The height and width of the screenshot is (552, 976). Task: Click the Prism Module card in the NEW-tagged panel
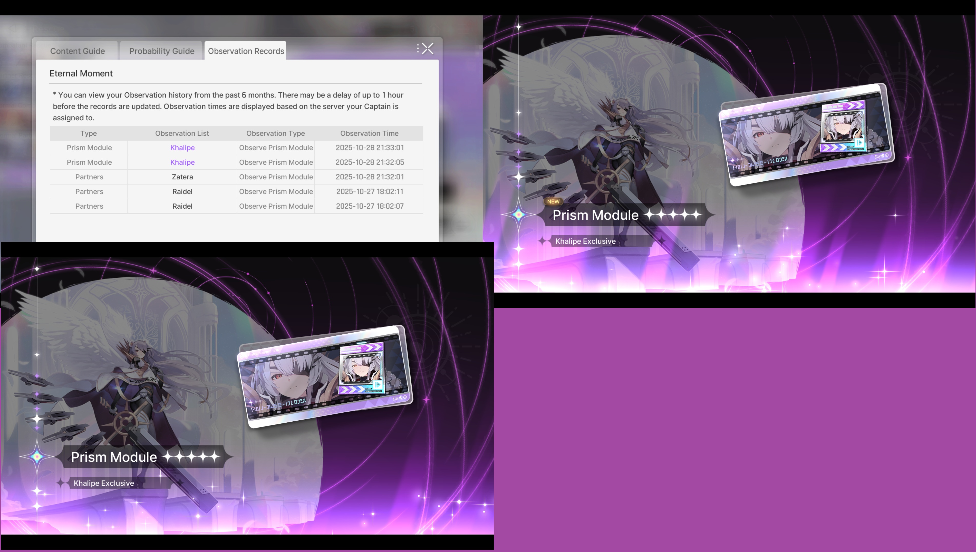click(x=807, y=134)
